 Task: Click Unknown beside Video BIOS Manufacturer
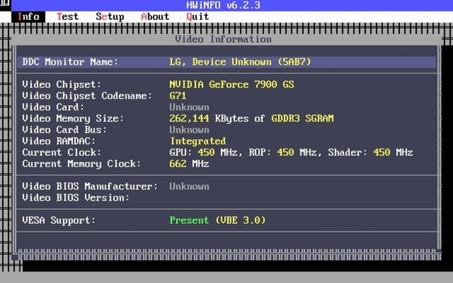click(x=189, y=186)
